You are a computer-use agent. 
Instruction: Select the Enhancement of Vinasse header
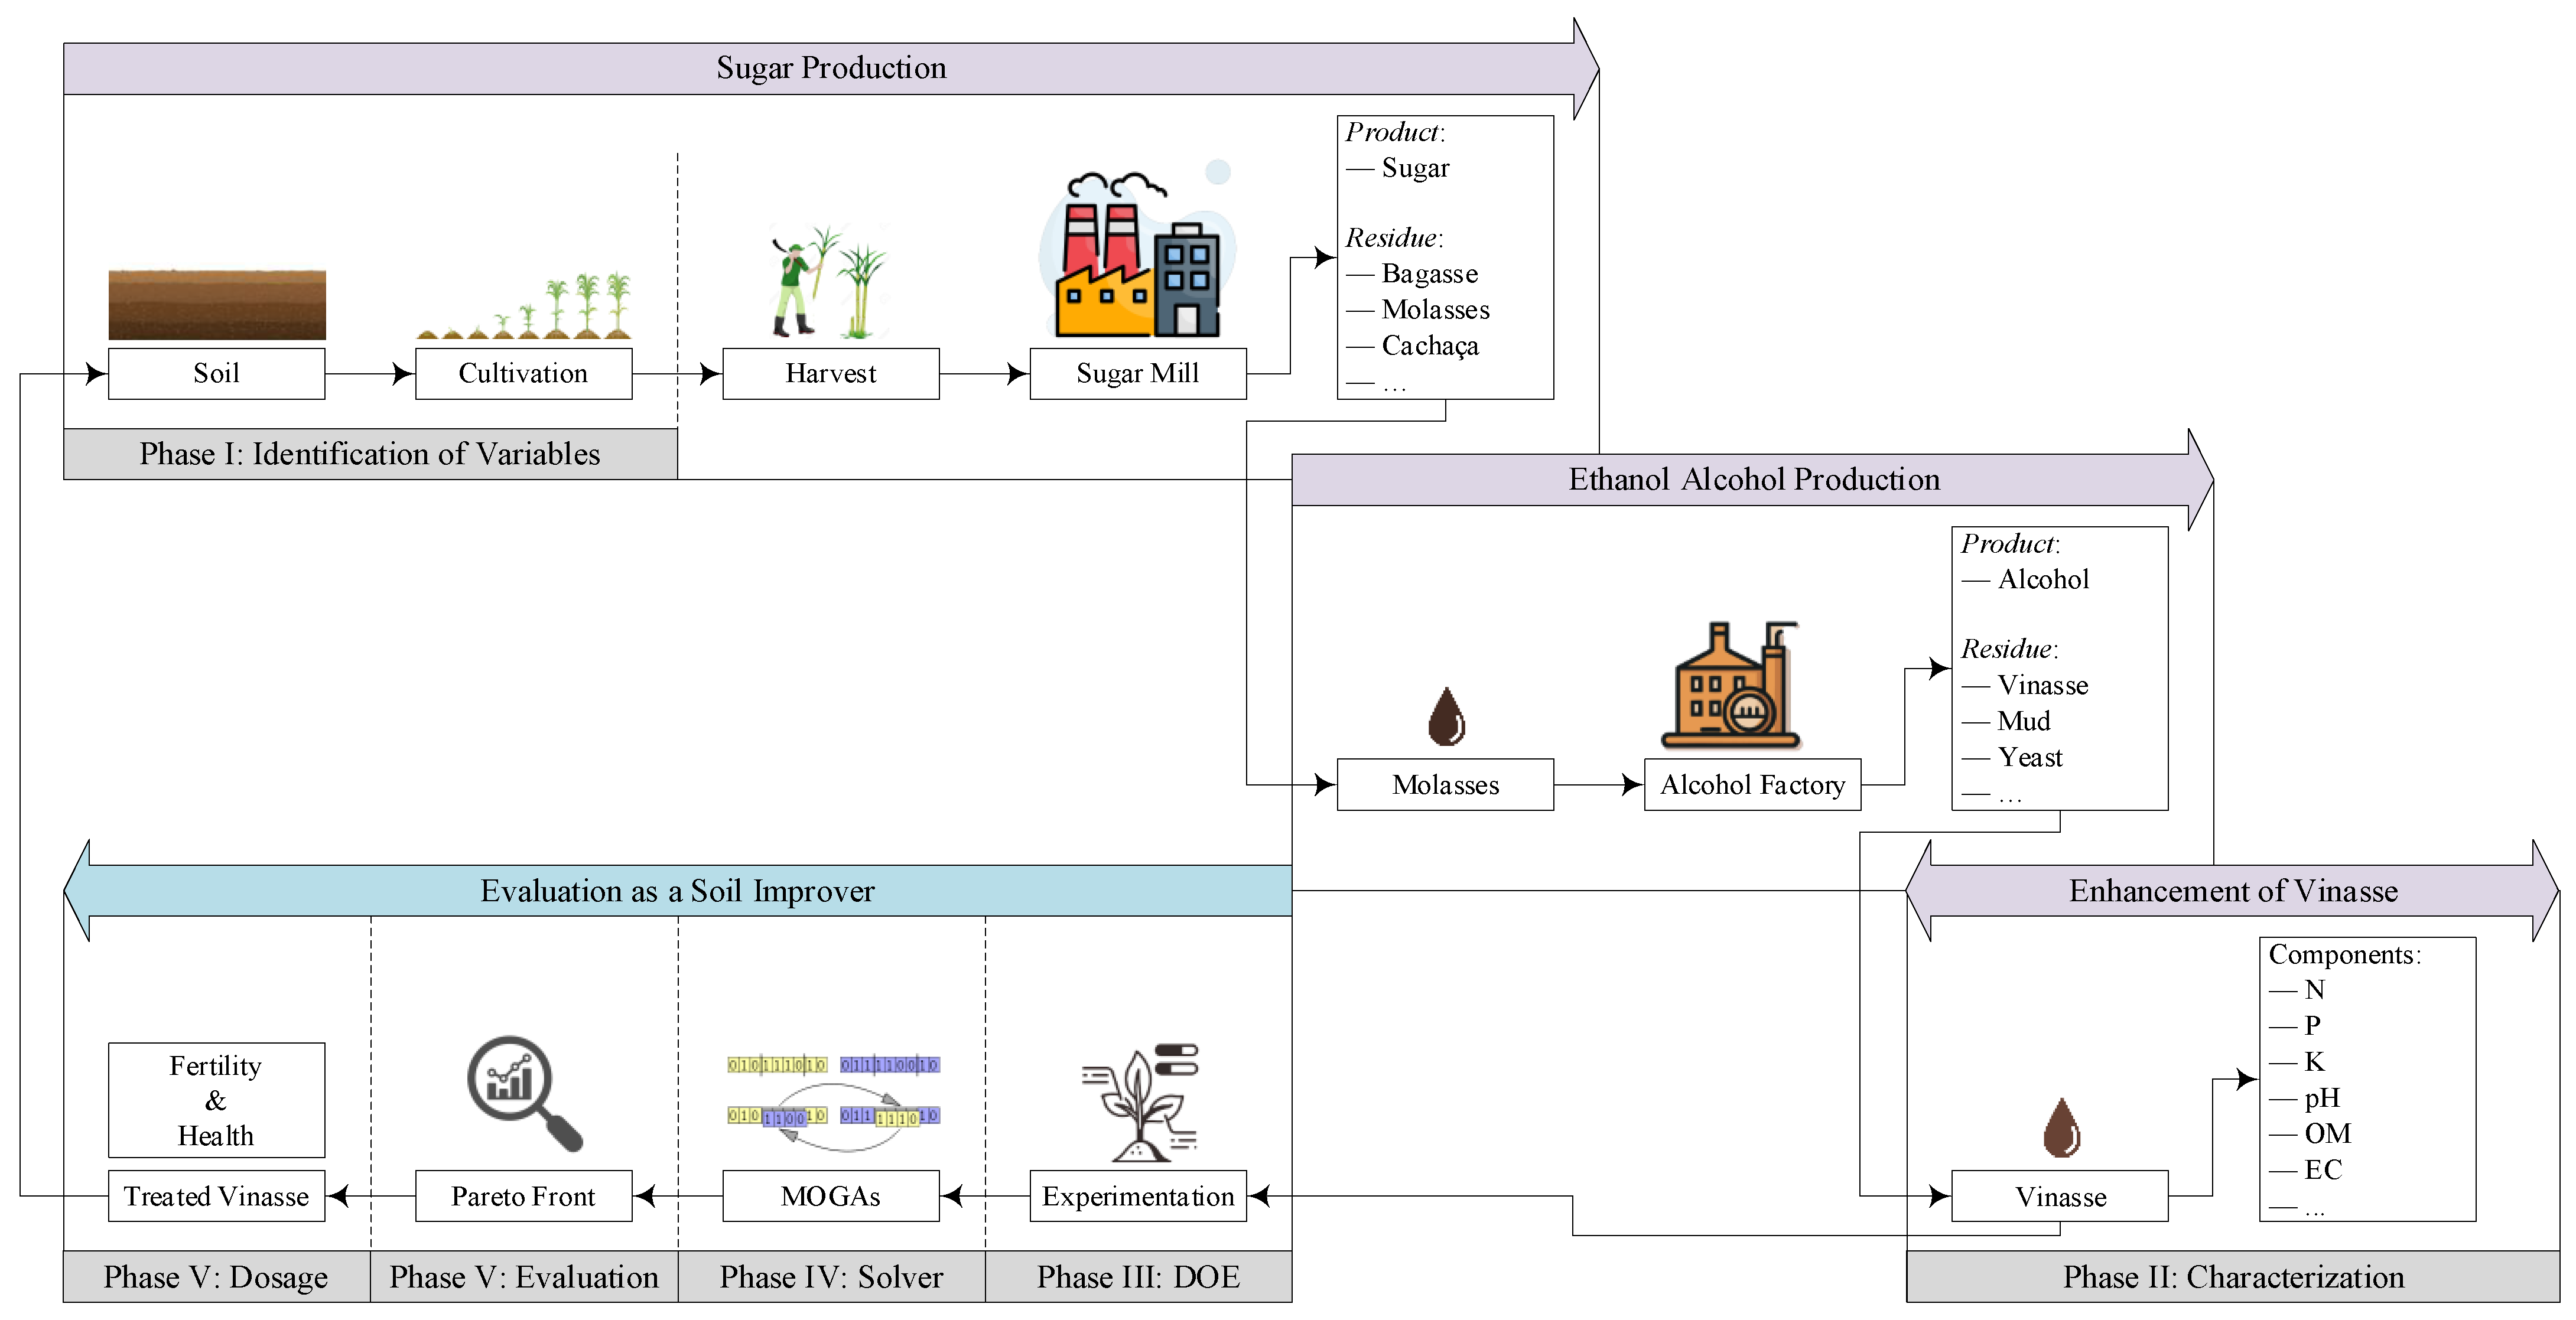[2232, 891]
